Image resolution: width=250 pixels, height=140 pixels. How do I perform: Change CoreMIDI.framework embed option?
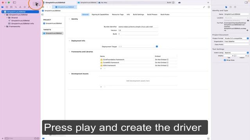tap(162, 63)
